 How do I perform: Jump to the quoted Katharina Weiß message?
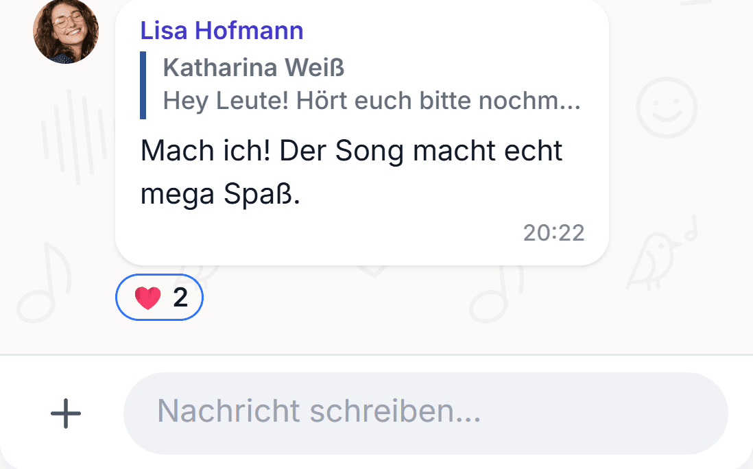(x=360, y=85)
